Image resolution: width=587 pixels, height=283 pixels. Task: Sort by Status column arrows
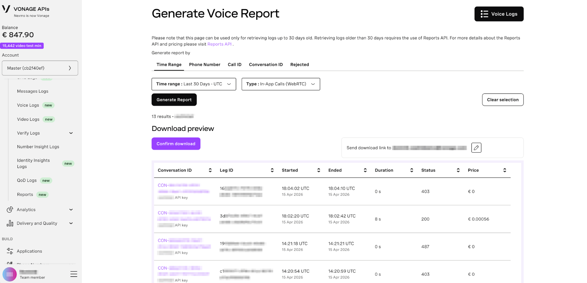coord(458,170)
